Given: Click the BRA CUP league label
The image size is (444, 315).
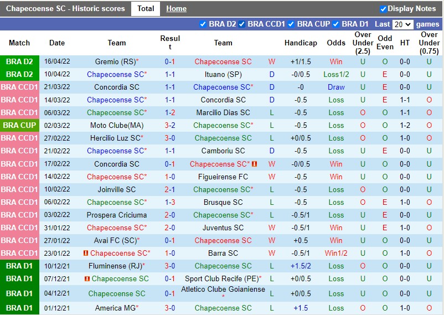Looking at the screenshot, I should [x=19, y=126].
